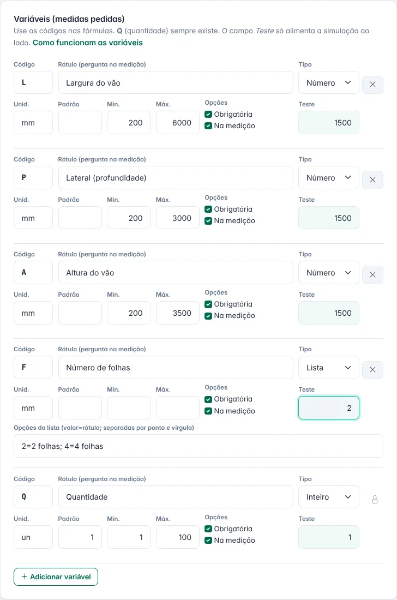The height and width of the screenshot is (600, 397).
Task: Edit the code field containing Q
Action: pos(33,497)
